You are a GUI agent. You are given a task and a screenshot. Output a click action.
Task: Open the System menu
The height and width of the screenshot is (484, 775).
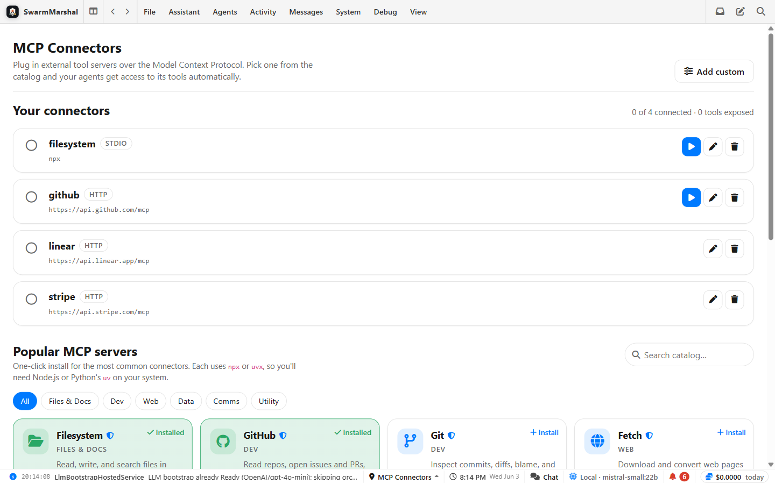[348, 12]
